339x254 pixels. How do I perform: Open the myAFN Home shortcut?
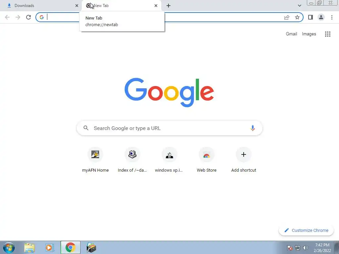(x=95, y=160)
